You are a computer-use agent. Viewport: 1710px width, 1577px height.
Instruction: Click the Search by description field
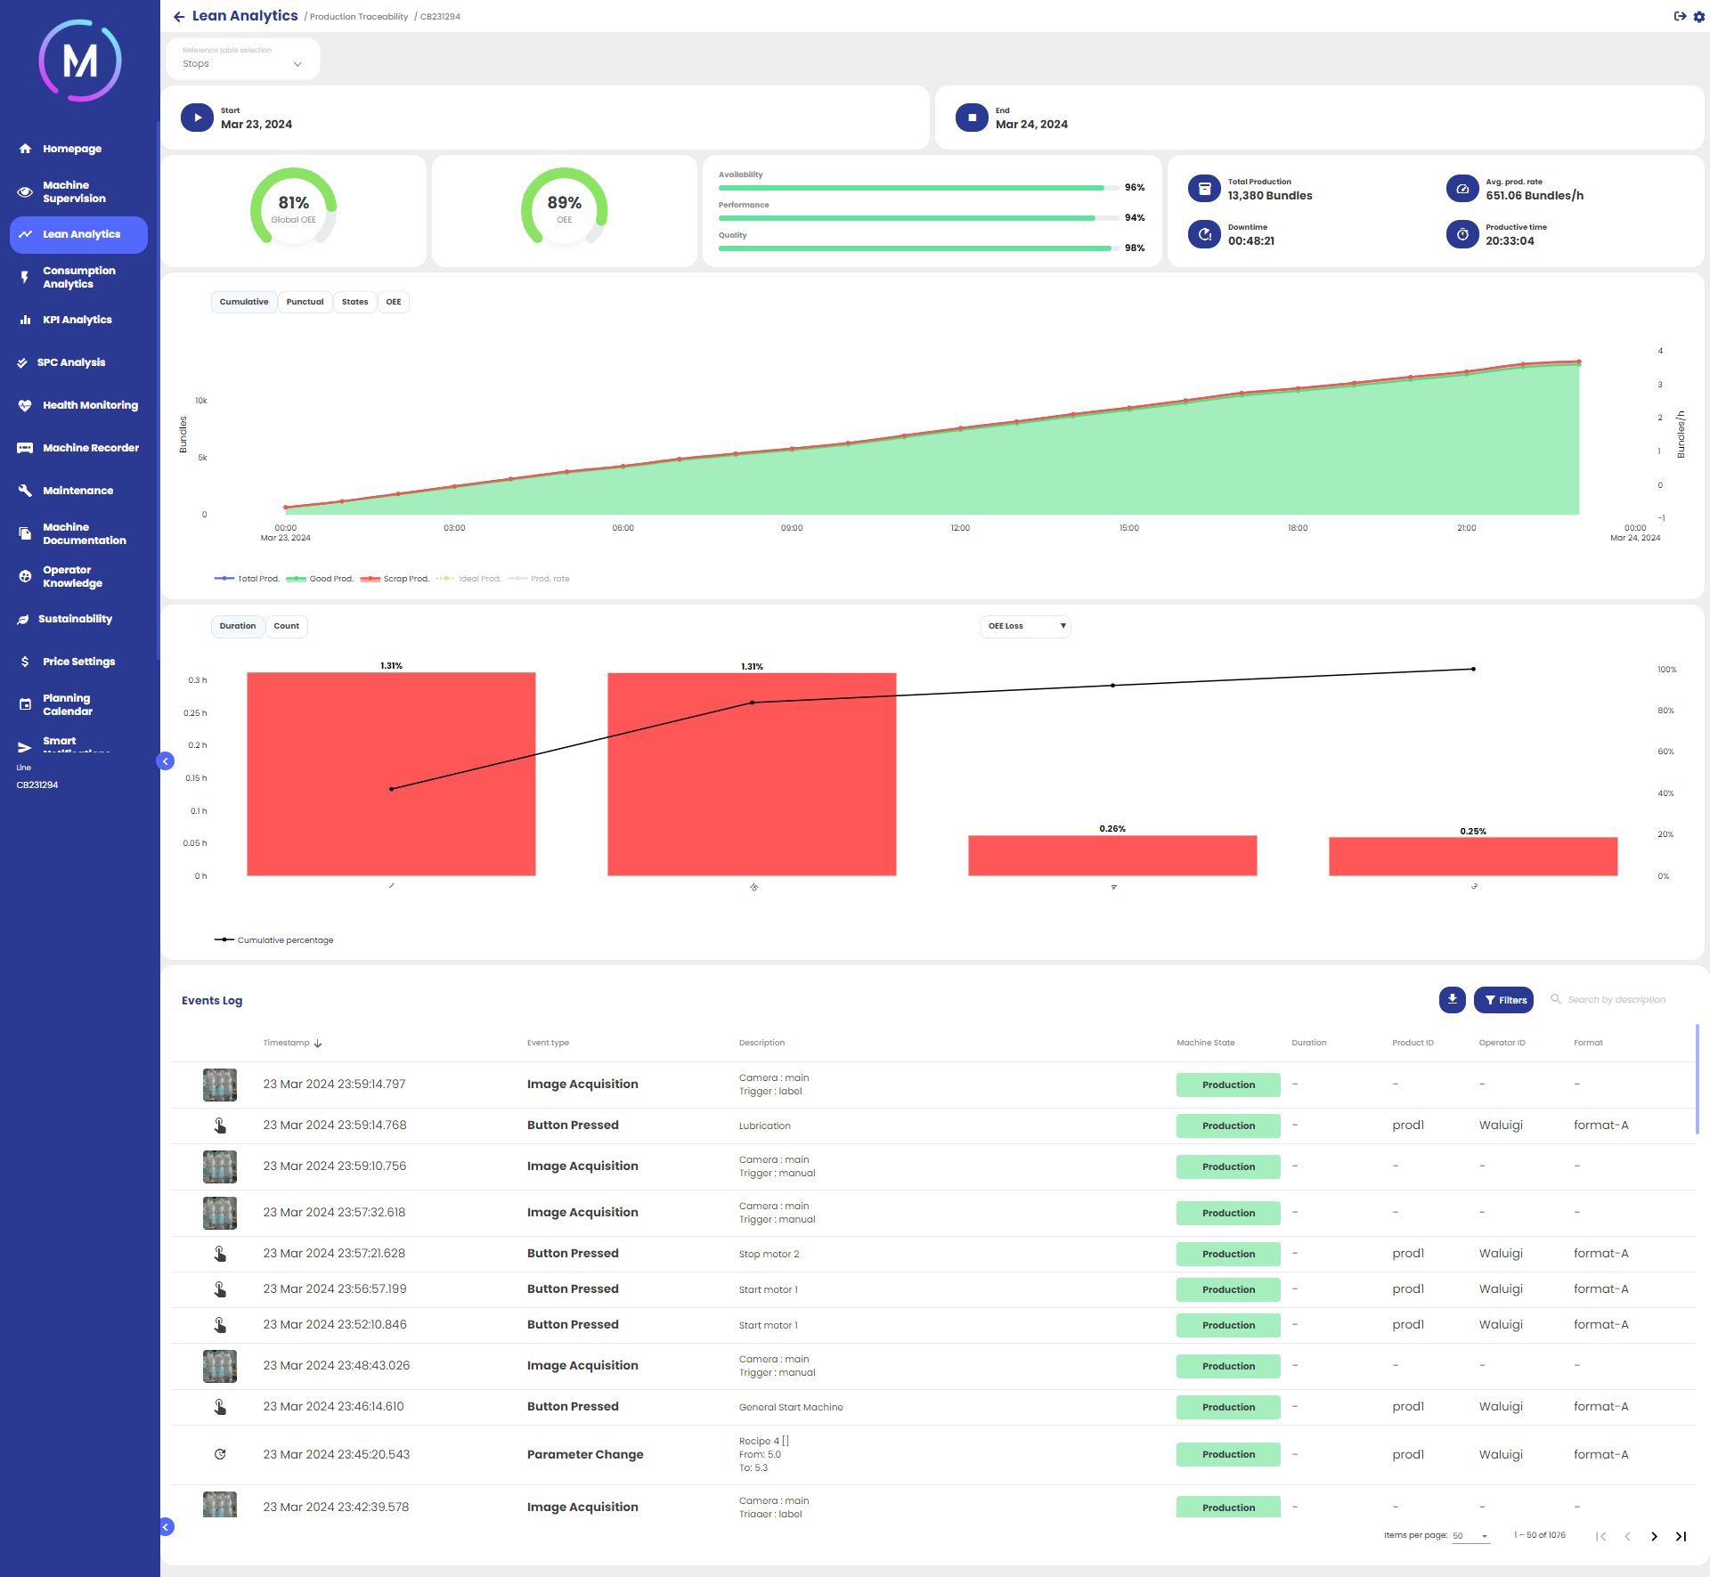[x=1616, y=1000]
